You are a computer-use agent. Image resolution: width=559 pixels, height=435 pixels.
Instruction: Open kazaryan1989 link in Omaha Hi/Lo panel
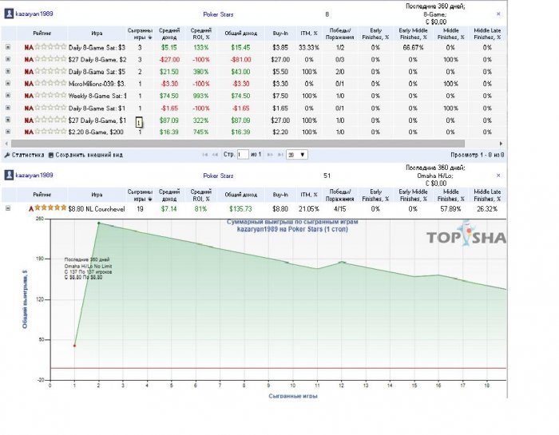pyautogui.click(x=34, y=176)
